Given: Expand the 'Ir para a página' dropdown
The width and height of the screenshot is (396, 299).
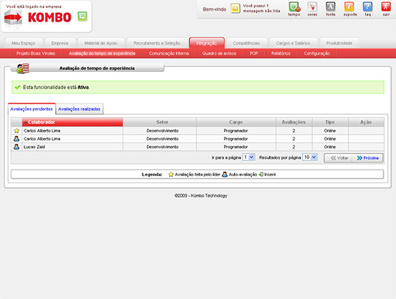Looking at the screenshot, I should pos(249,157).
